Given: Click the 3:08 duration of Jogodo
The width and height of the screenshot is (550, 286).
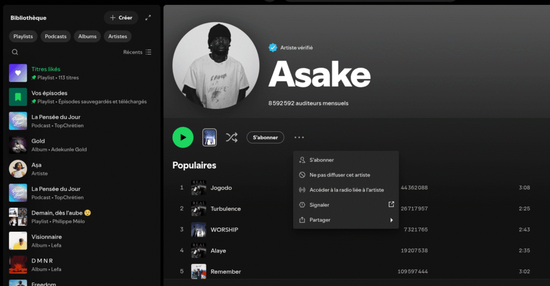Looking at the screenshot, I should (524, 187).
